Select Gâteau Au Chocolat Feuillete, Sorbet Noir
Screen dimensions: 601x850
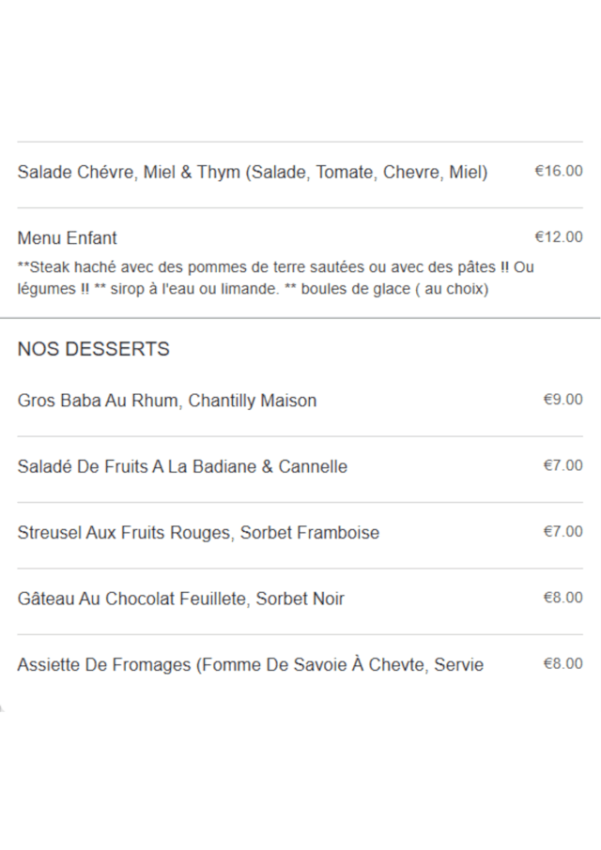180,599
